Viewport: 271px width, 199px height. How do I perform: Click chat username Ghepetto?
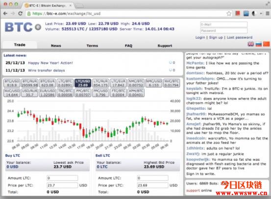tap(196, 108)
